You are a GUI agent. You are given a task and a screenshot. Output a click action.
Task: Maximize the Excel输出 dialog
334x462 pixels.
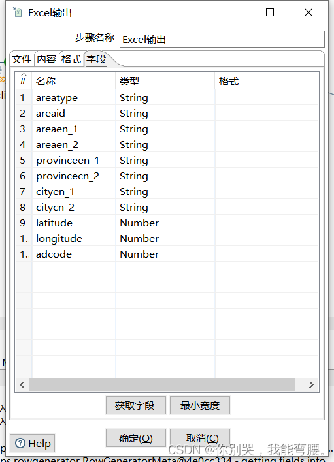270,12
